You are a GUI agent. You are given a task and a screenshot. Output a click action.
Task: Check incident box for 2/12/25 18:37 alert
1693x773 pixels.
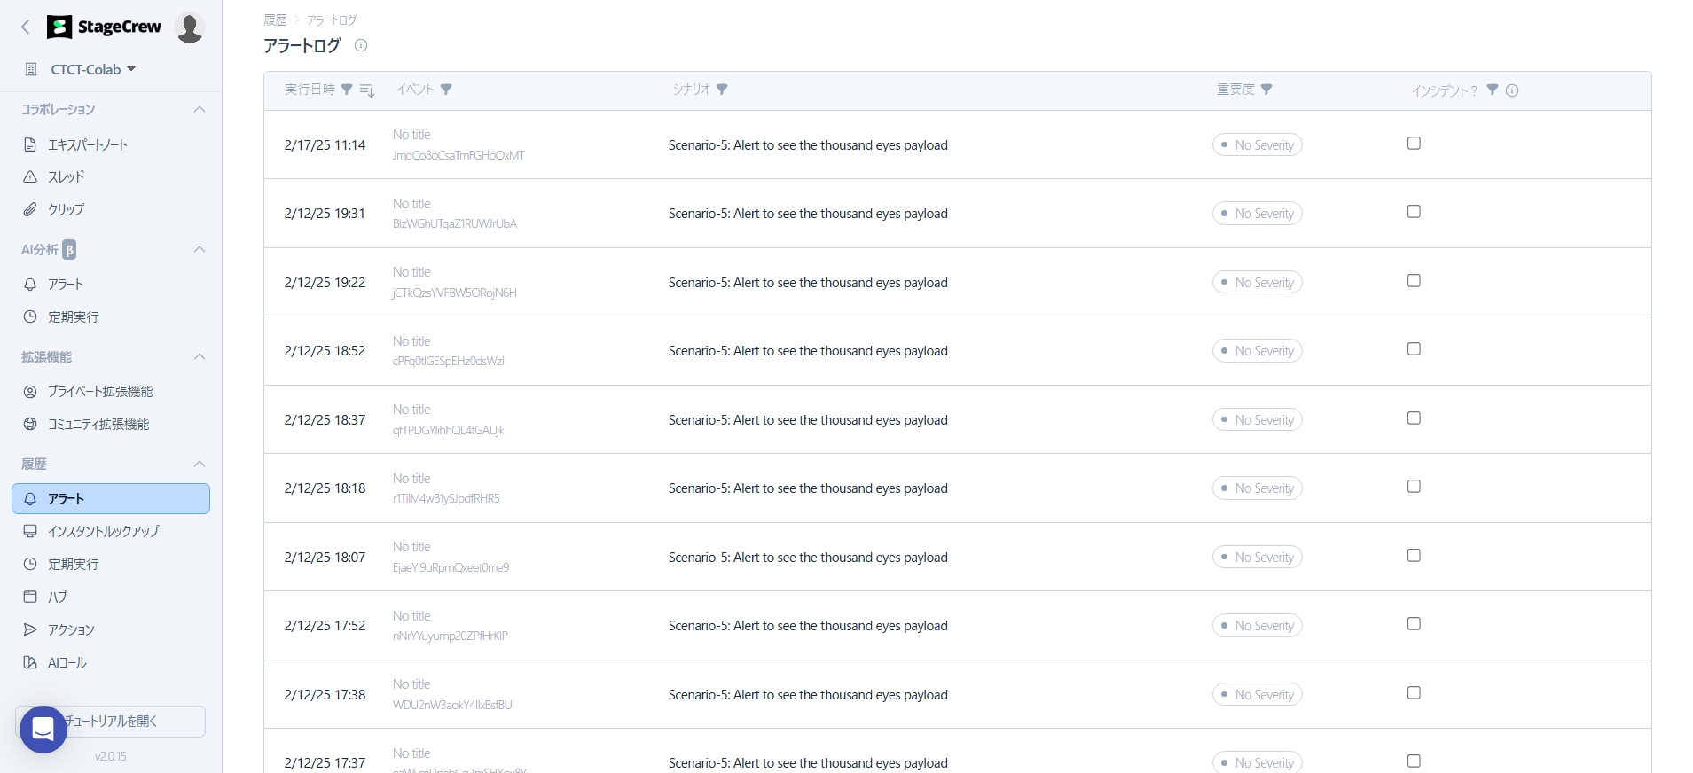tap(1414, 418)
